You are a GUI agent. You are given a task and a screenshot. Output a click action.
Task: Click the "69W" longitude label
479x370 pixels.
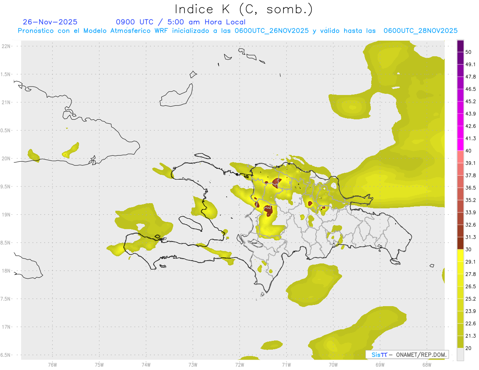pos(380,364)
